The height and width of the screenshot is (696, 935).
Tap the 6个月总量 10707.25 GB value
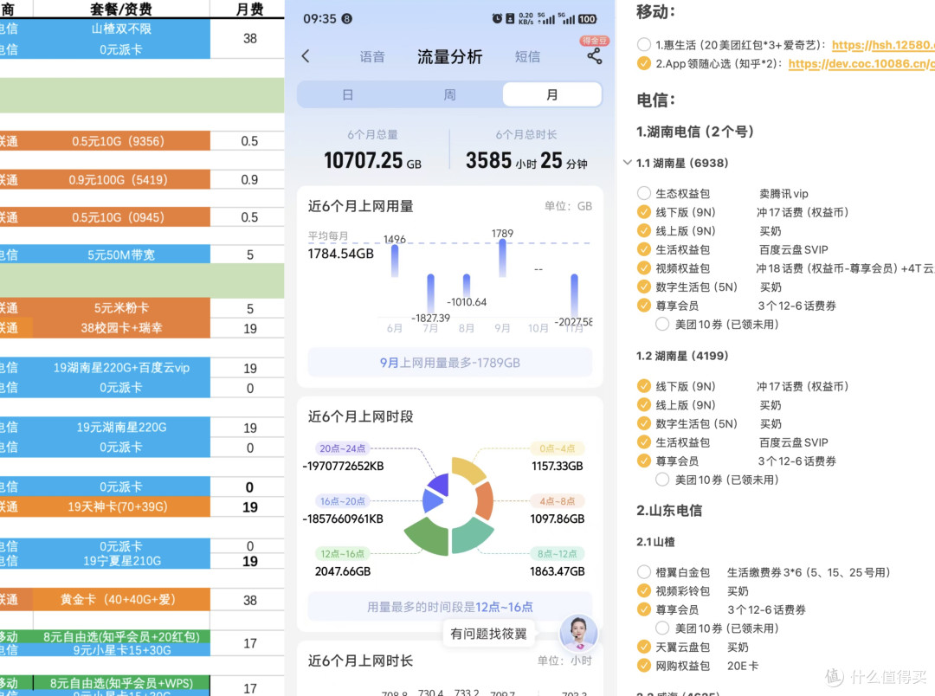372,160
